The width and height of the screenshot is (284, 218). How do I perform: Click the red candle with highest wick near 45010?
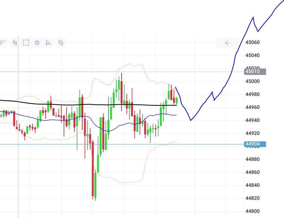tap(122, 91)
